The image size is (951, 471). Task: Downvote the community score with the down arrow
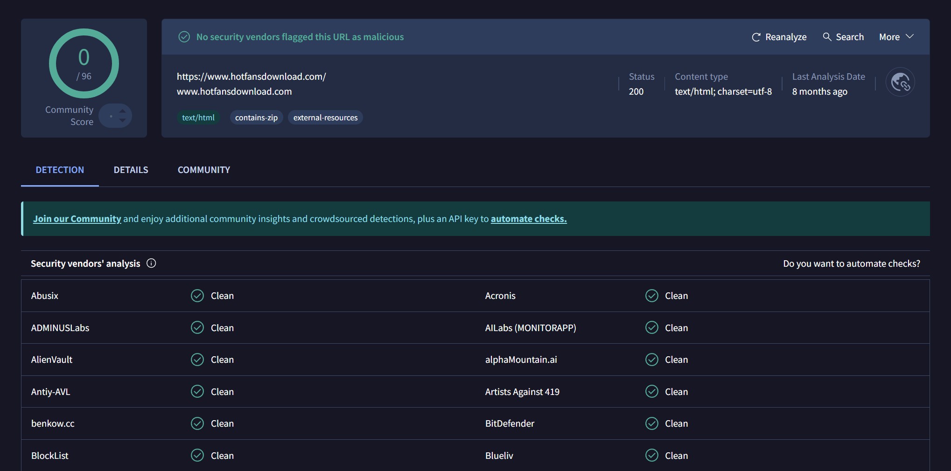[x=122, y=120]
